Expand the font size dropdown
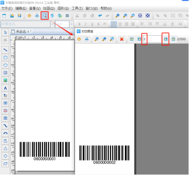 pos(71,24)
